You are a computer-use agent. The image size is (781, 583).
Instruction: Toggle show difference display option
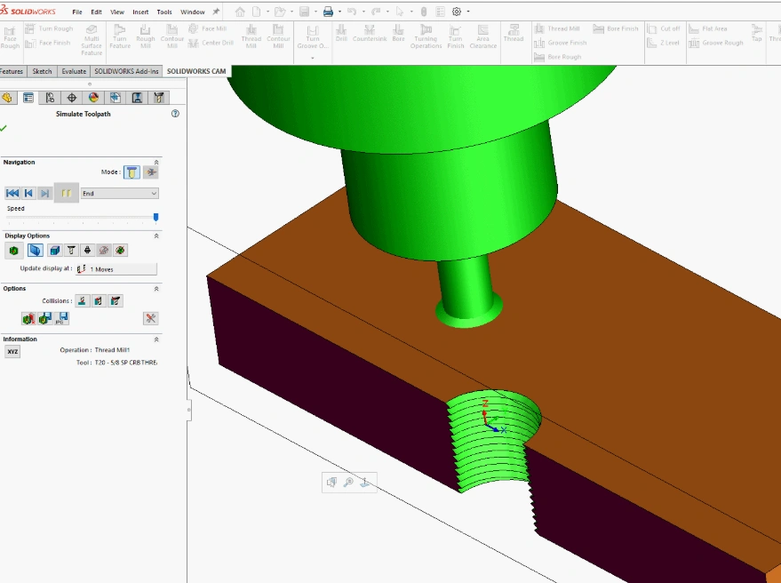click(x=120, y=250)
